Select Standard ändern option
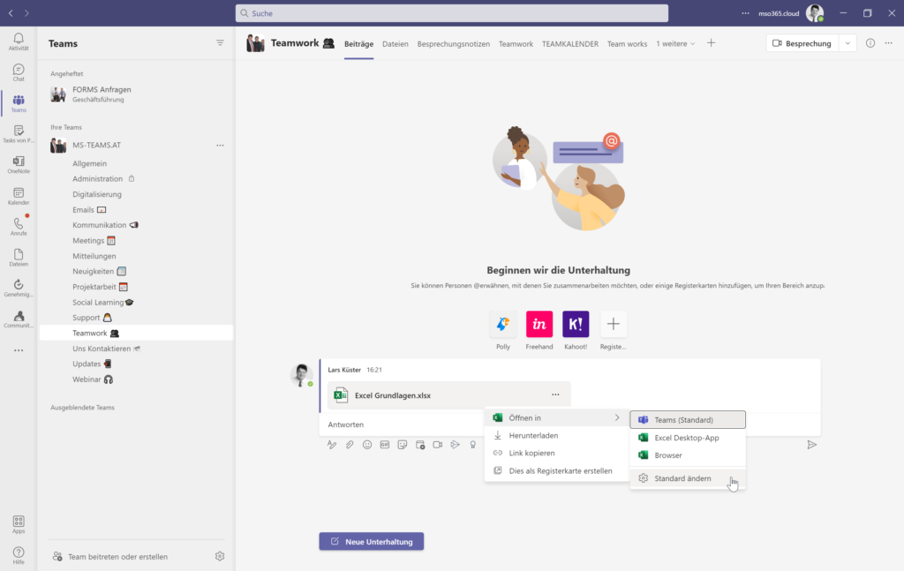This screenshot has height=571, width=904. (x=688, y=478)
